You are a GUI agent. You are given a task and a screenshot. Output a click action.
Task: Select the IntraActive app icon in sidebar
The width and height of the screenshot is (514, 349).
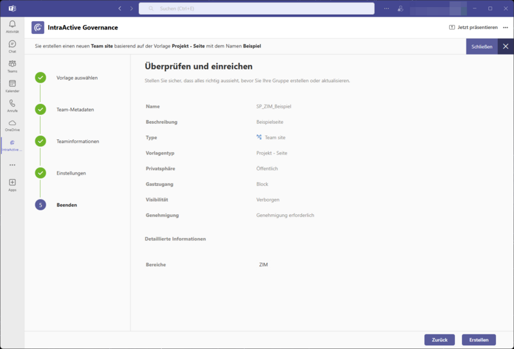(12, 143)
